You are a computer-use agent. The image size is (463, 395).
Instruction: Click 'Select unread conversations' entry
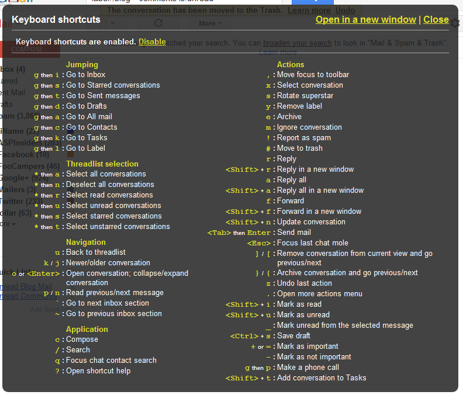click(x=113, y=206)
